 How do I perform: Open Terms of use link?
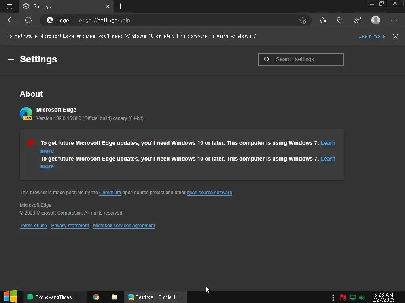pos(33,226)
